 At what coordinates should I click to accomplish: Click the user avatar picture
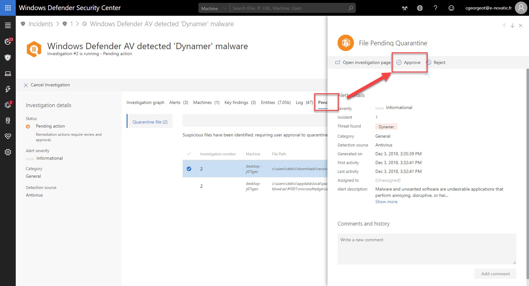[521, 8]
